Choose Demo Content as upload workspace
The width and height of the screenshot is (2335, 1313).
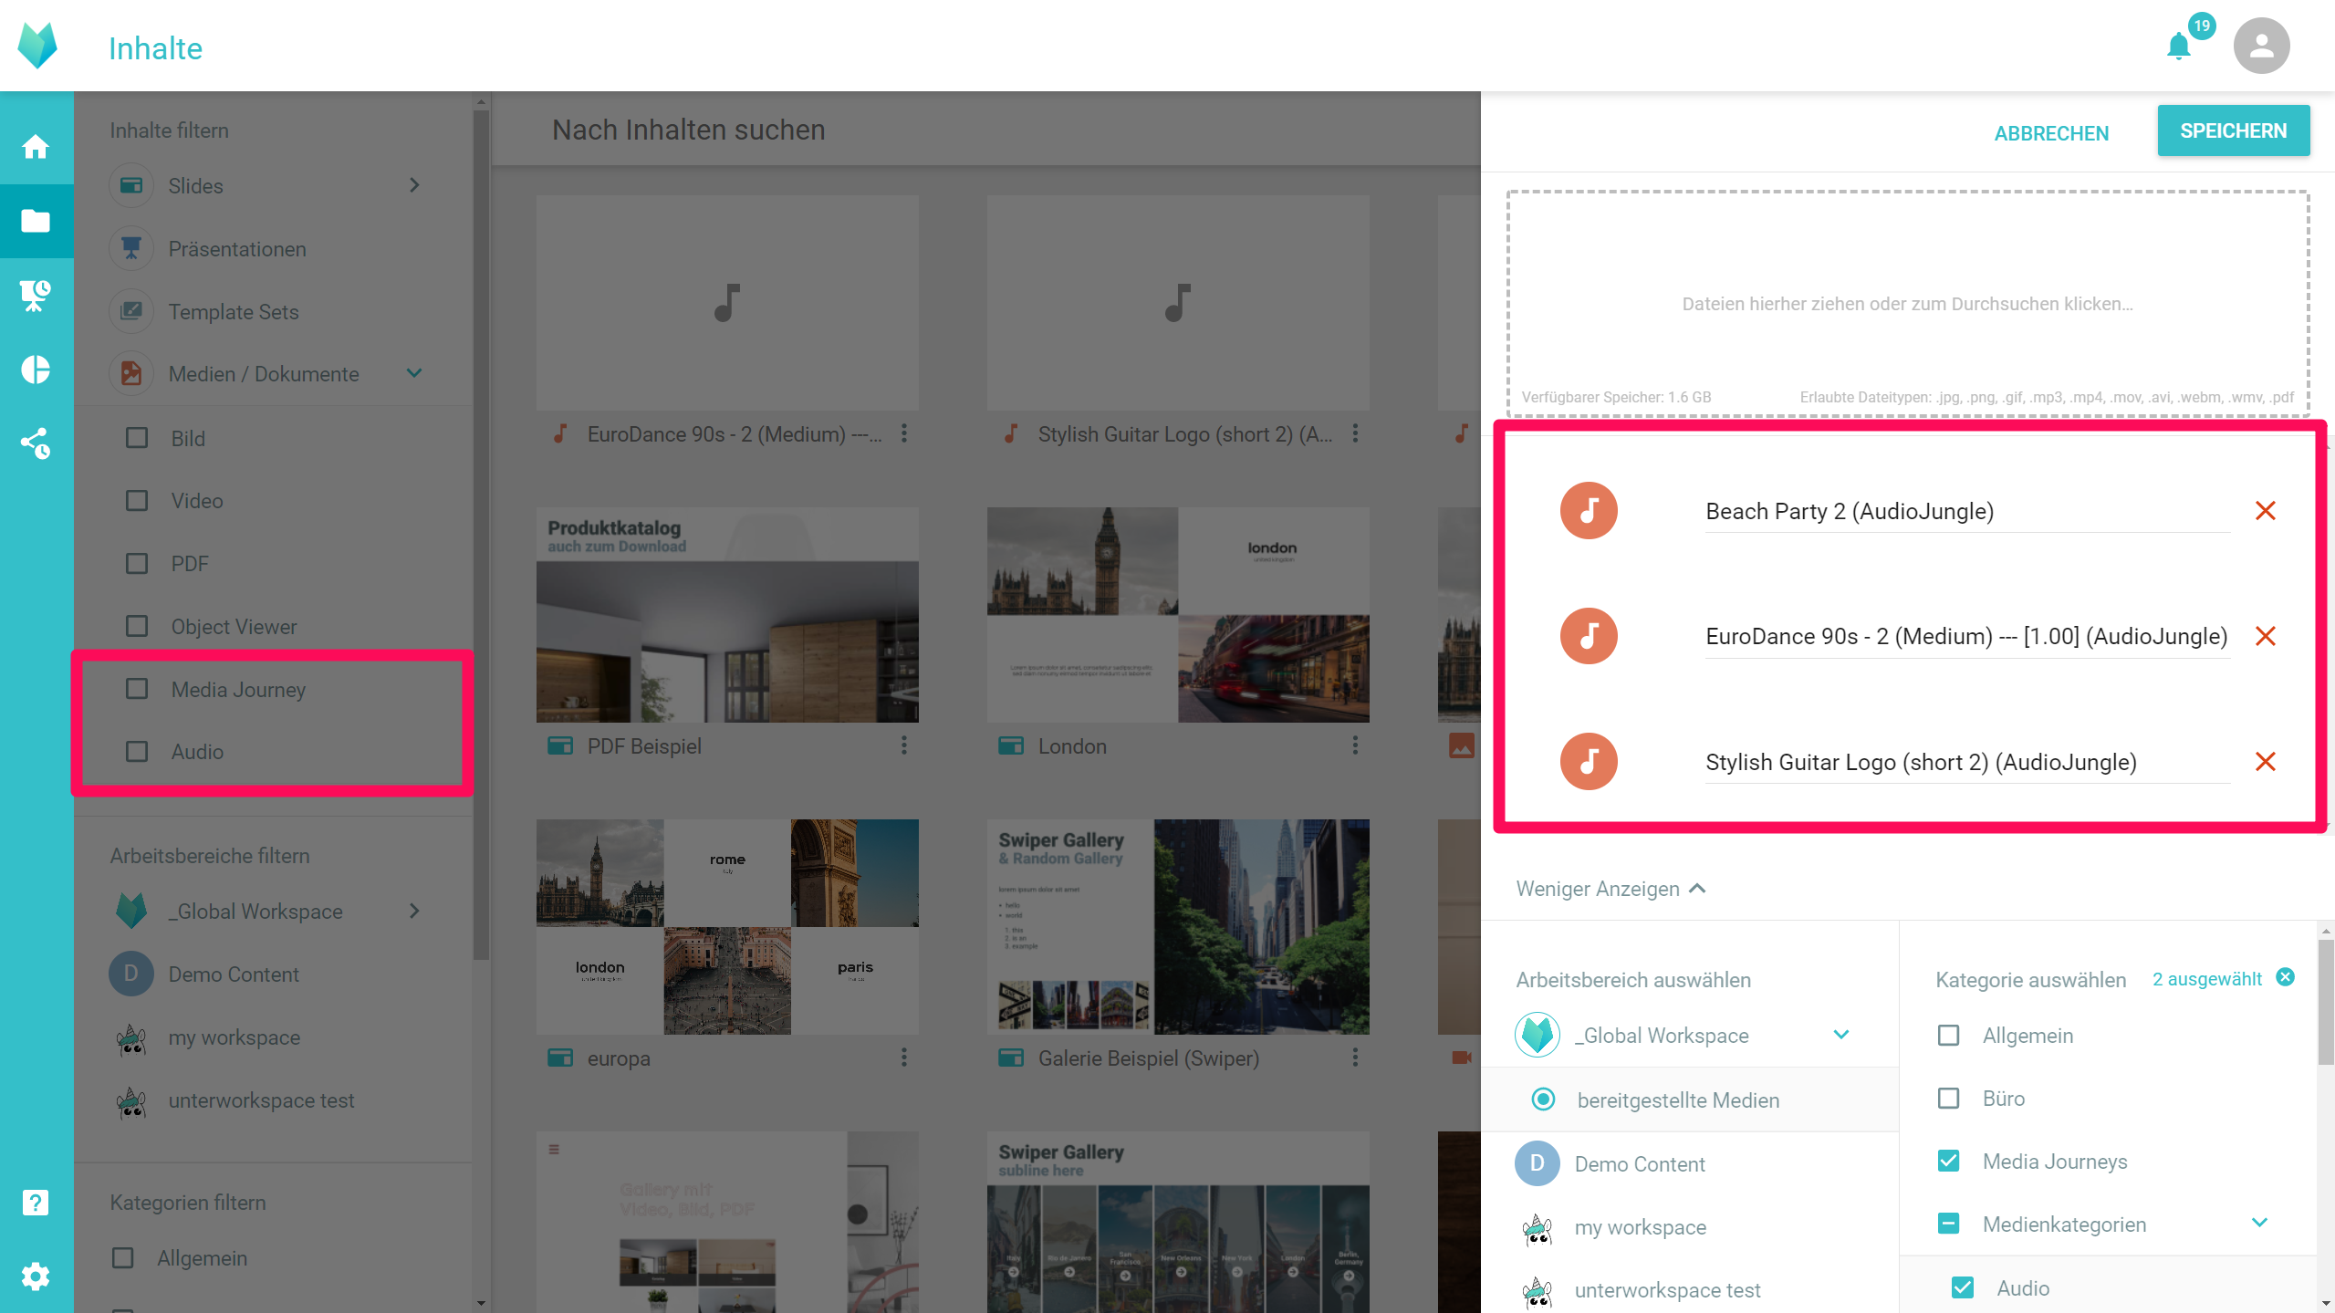click(1640, 1164)
